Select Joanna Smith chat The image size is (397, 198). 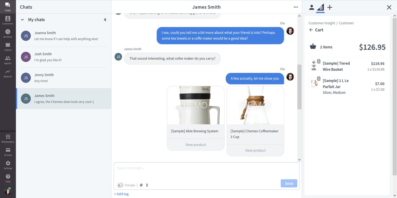click(64, 36)
